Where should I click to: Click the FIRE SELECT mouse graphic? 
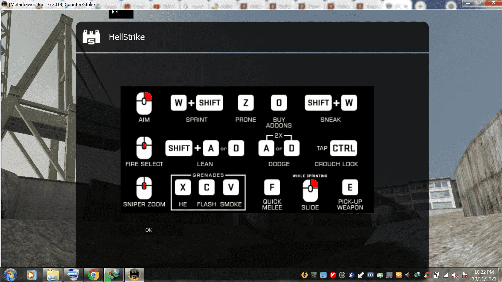coord(144,148)
